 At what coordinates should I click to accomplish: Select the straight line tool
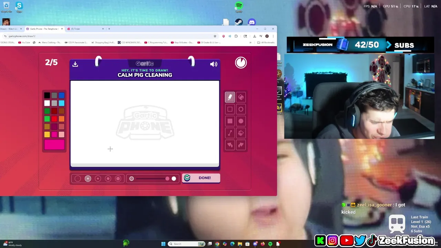click(230, 133)
